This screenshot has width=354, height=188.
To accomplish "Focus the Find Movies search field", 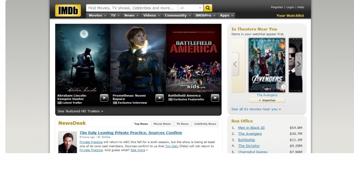I will point(131,8).
